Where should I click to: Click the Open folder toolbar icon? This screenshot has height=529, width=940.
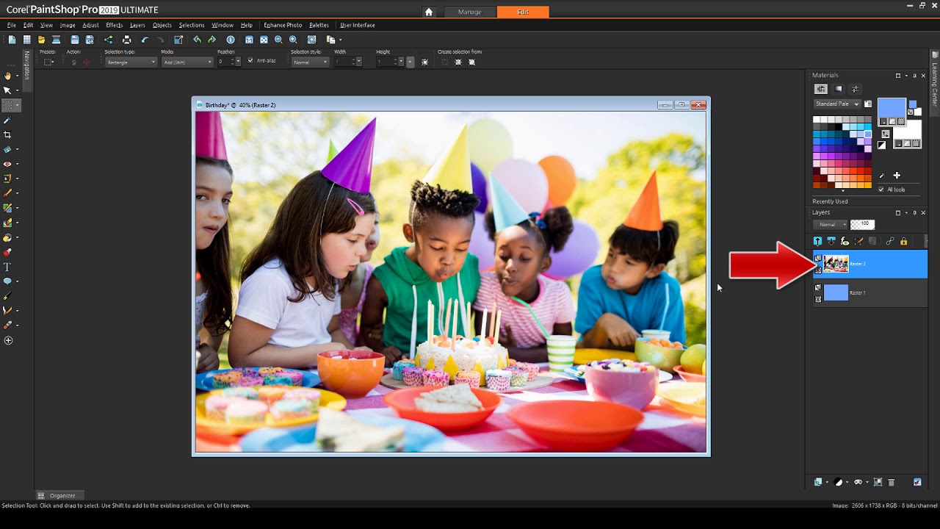click(x=41, y=40)
